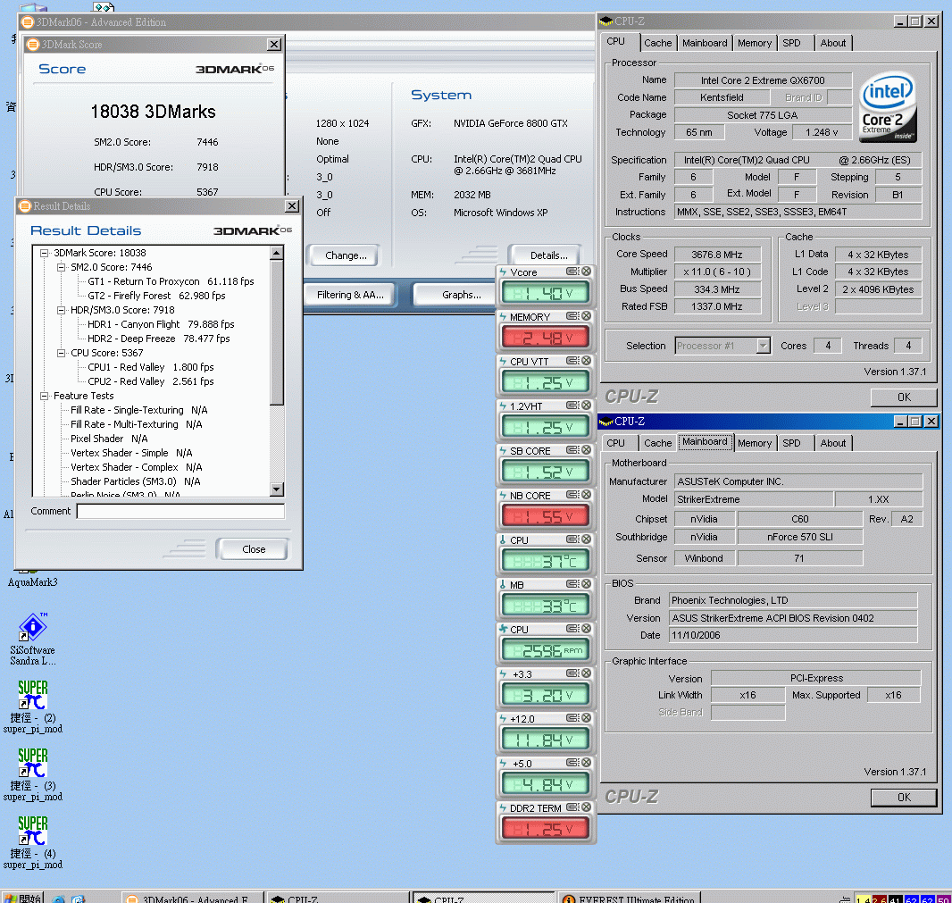Screen dimensions: 952x903
Task: Open settings icon on the DDR2 TERM monitor
Action: tap(572, 807)
